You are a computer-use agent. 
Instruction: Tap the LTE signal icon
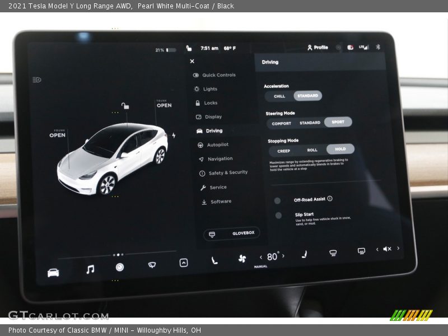[364, 47]
